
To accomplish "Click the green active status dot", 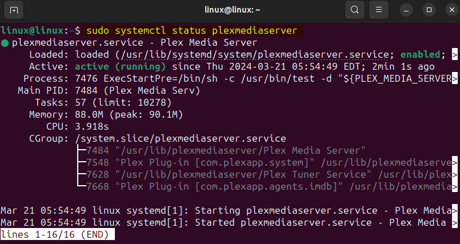I will click(5, 43).
